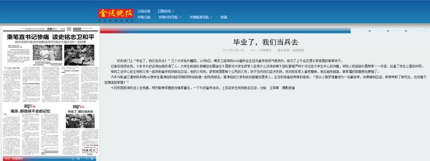This screenshot has height=161, width=430.
Task: Expand 本期内容导航 content navigation
Action: (170, 17)
